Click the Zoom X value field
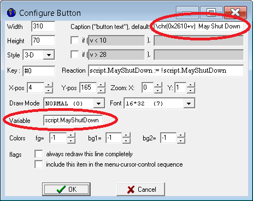Viewport: 253px width, 201px height. tap(148, 87)
